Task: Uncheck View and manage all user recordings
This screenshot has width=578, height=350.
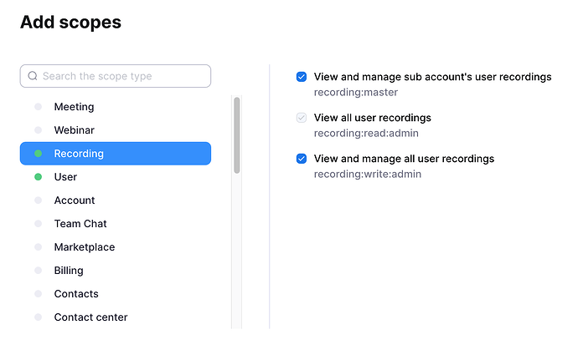Action: [x=302, y=159]
